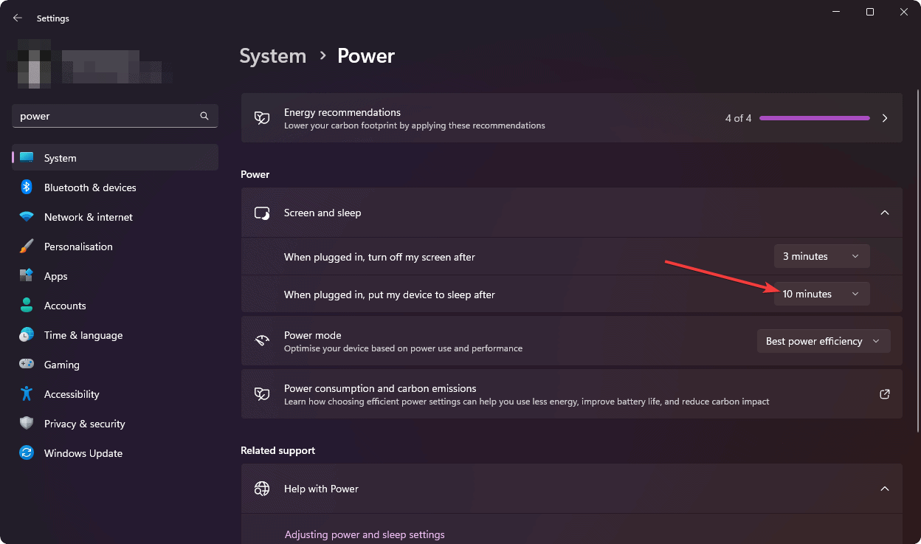Open the Adjusting power and sleep settings link
Viewport: 921px width, 544px height.
365,534
